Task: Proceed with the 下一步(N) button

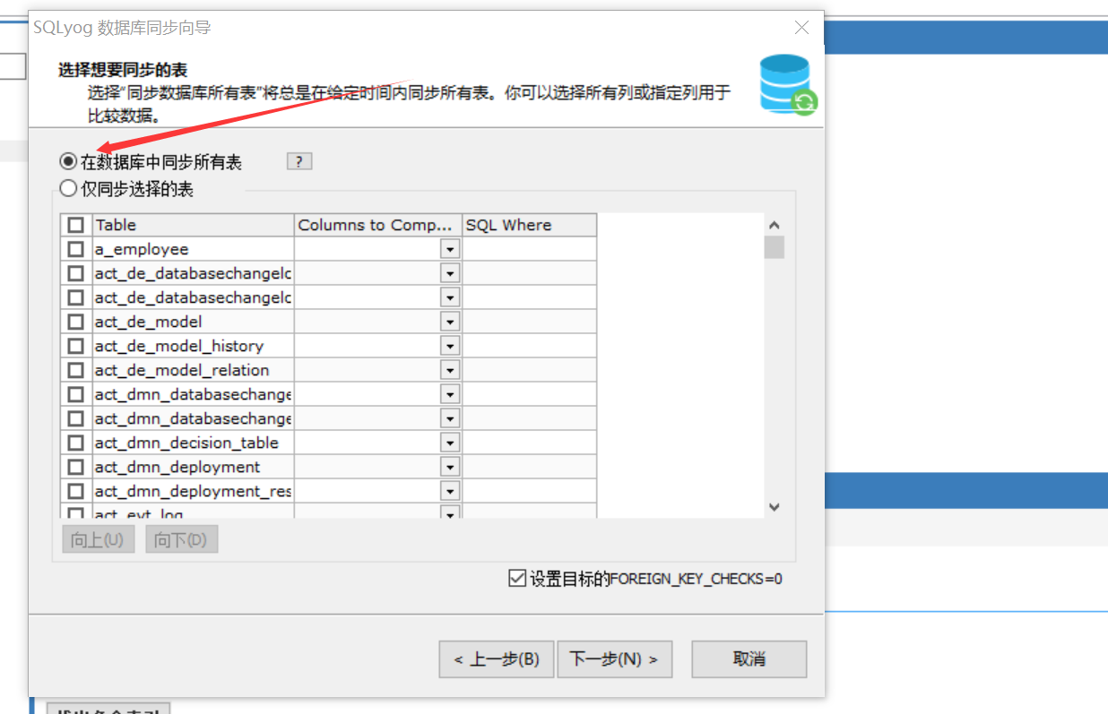Action: tap(614, 659)
